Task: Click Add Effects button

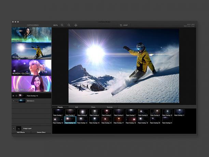Action: click(x=21, y=132)
